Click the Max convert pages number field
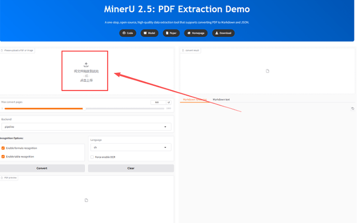357x223 pixels. [158, 102]
